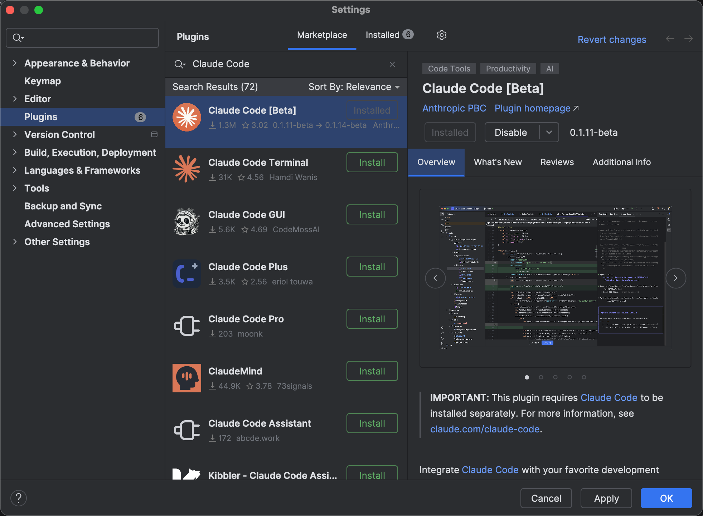This screenshot has width=703, height=516.
Task: Open the help question mark button
Action: click(x=19, y=498)
